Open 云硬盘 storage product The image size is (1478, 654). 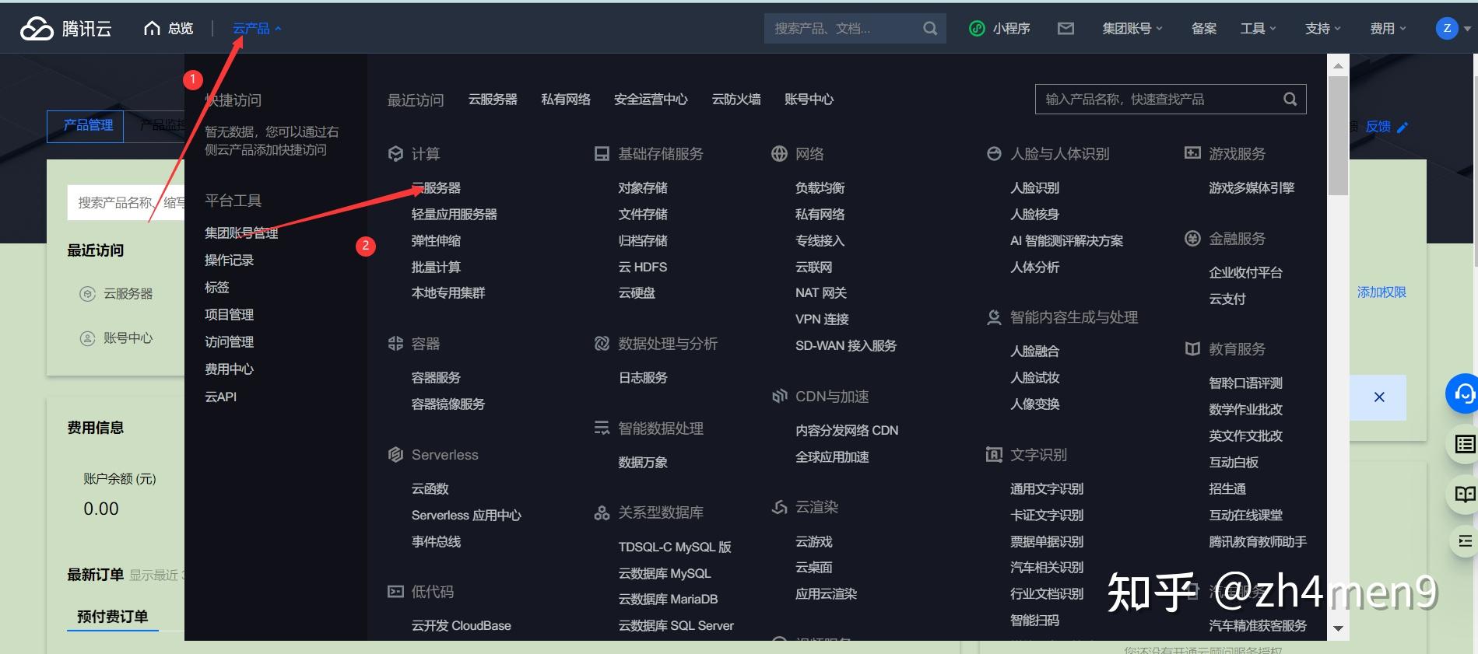(637, 293)
